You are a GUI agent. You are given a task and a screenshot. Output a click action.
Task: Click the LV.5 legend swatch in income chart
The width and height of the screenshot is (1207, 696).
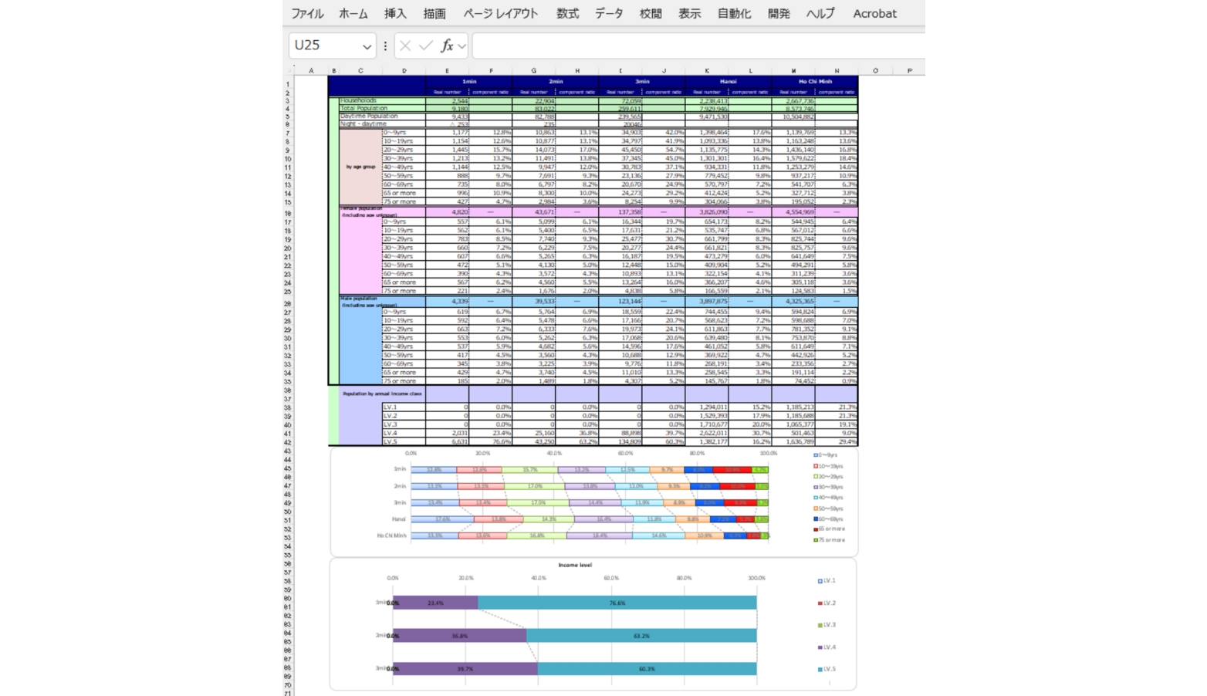[x=820, y=670]
